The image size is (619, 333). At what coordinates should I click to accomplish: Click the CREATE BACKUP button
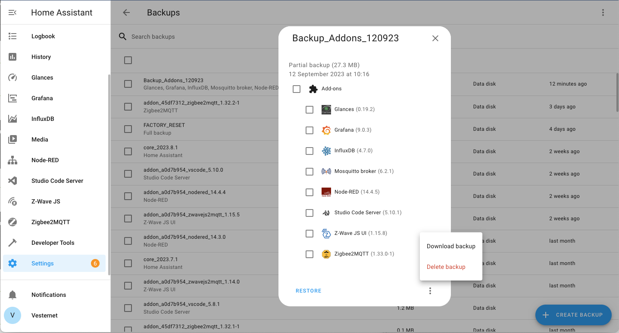pyautogui.click(x=573, y=315)
